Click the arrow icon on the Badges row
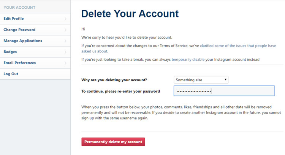 pos(65,52)
